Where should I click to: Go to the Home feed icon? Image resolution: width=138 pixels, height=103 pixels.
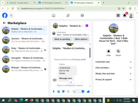54,15
